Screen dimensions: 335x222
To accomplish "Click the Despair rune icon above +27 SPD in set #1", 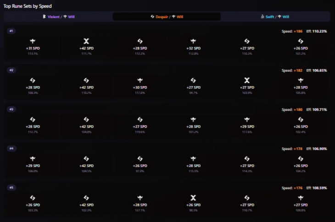I will click(x=247, y=41).
